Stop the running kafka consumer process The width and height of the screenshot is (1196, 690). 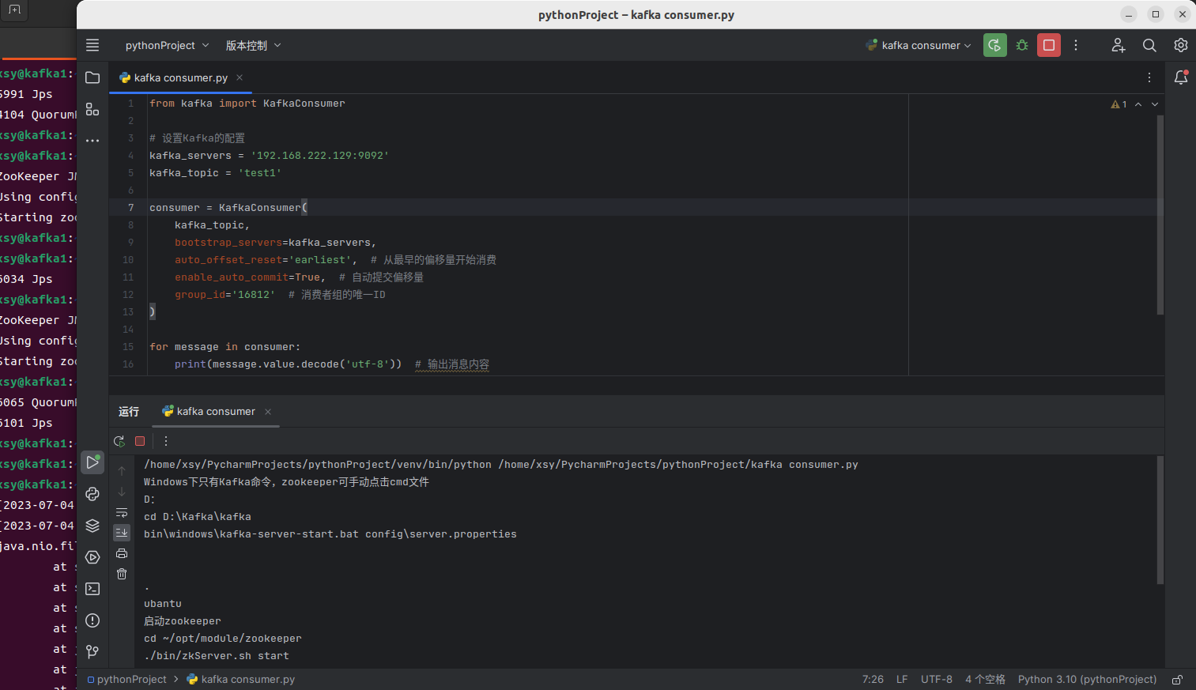click(1049, 45)
